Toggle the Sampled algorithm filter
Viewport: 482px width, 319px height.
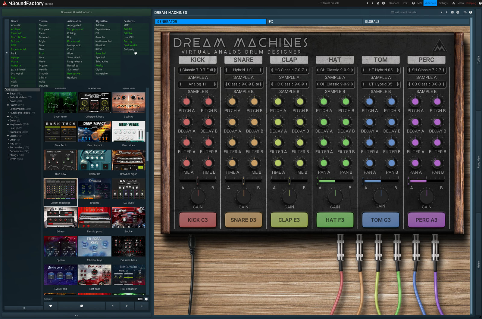(100, 53)
